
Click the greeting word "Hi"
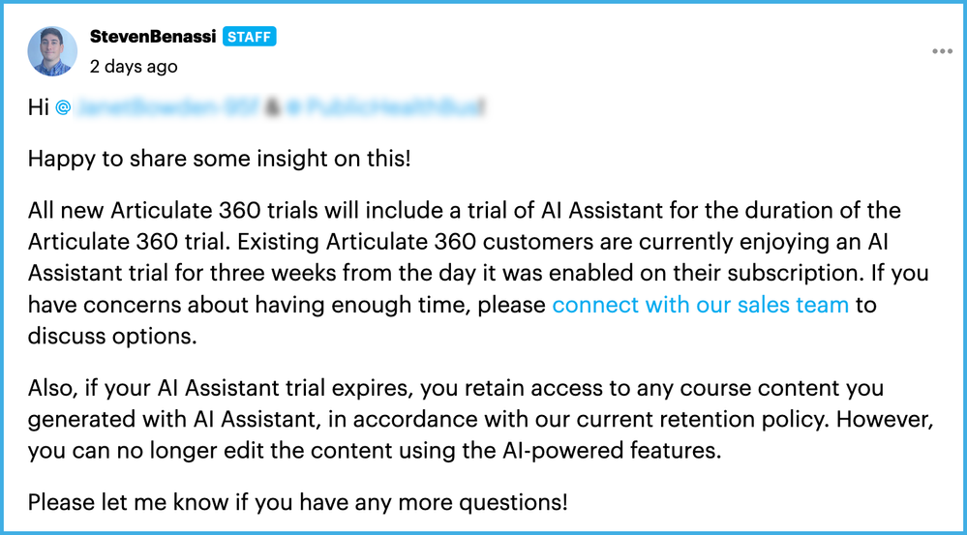[38, 107]
